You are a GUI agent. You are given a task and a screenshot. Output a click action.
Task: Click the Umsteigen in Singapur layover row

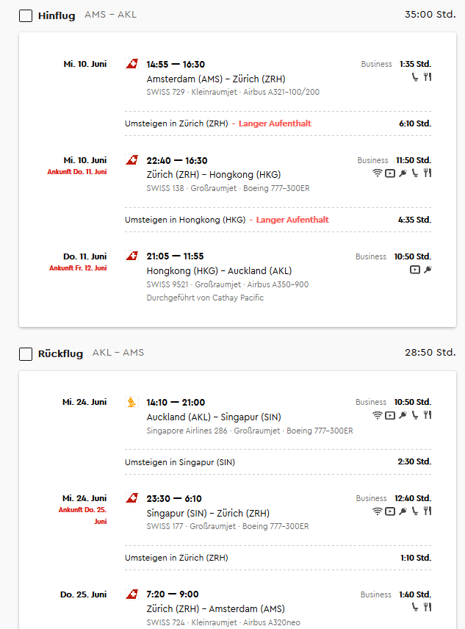coord(278,462)
